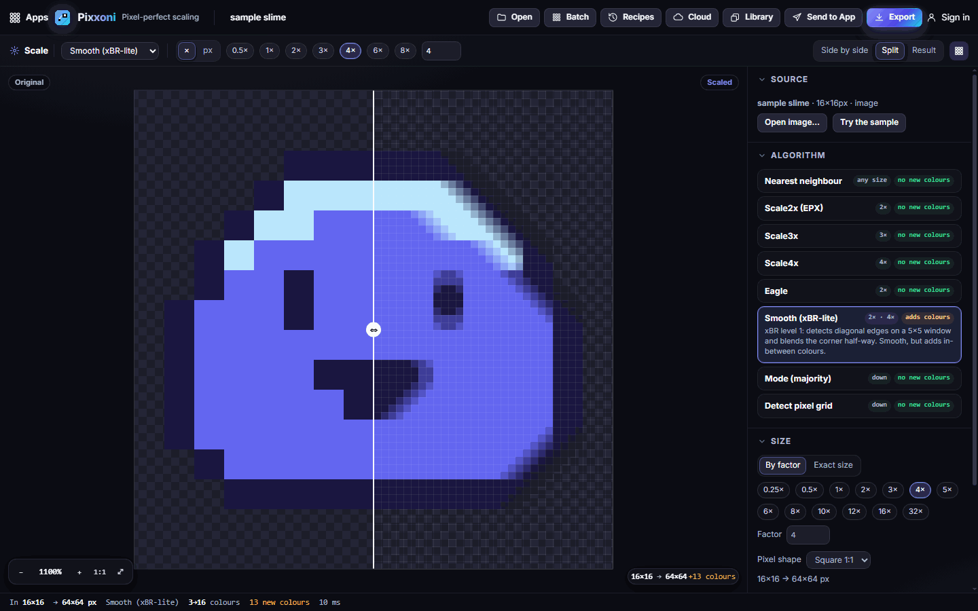Click Sign in
Image resolution: width=978 pixels, height=611 pixels.
click(x=948, y=17)
